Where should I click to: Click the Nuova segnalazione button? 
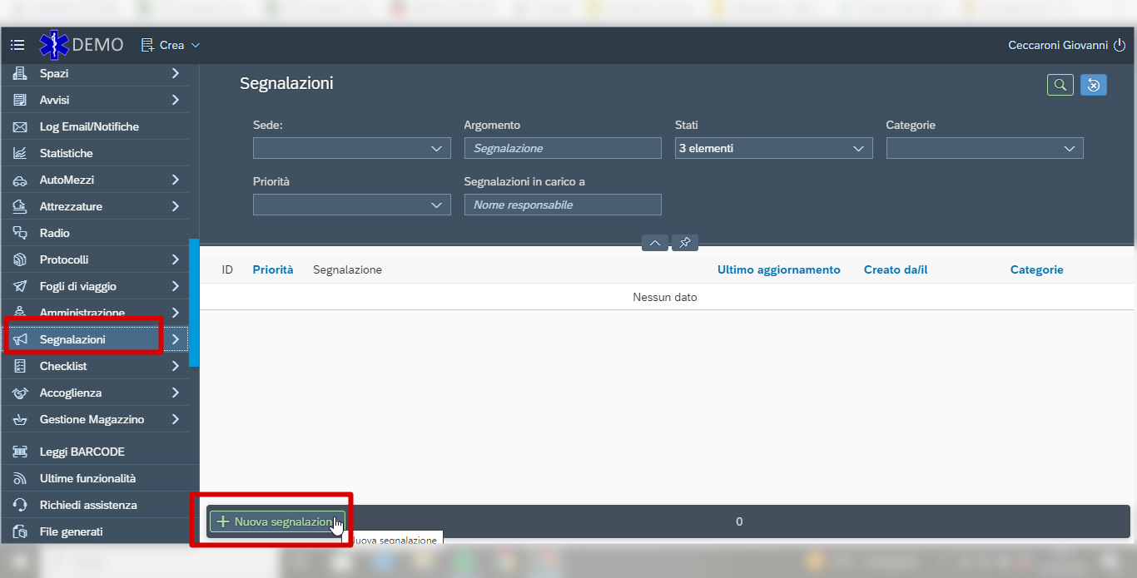pos(277,521)
